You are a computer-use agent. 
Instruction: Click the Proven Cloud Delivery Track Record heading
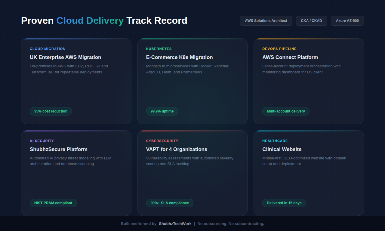tap(104, 20)
